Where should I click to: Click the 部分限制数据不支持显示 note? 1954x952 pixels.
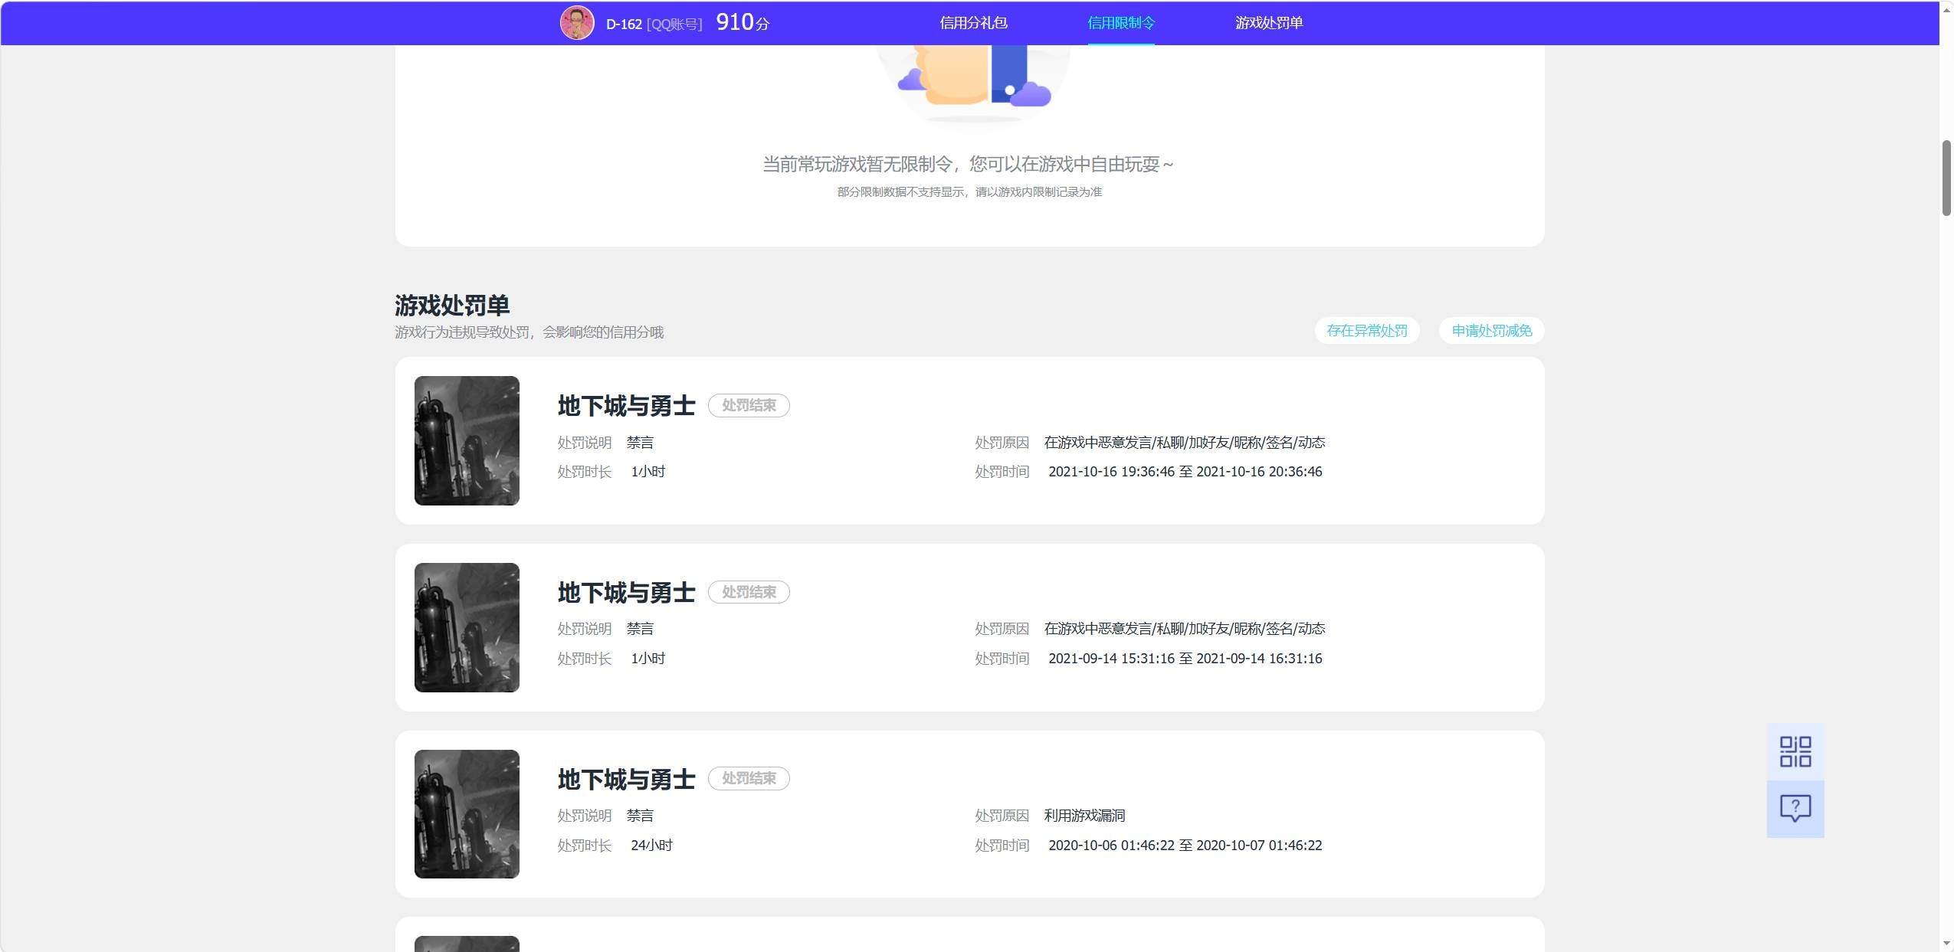pyautogui.click(x=969, y=192)
